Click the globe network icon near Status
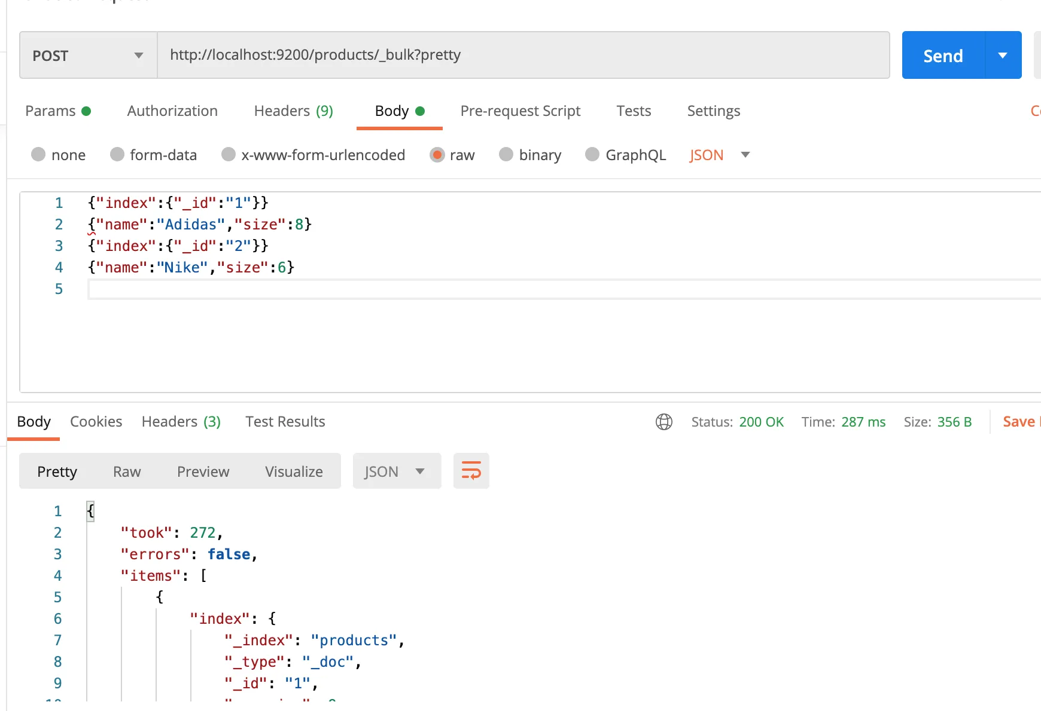Image resolution: width=1041 pixels, height=711 pixels. (663, 422)
